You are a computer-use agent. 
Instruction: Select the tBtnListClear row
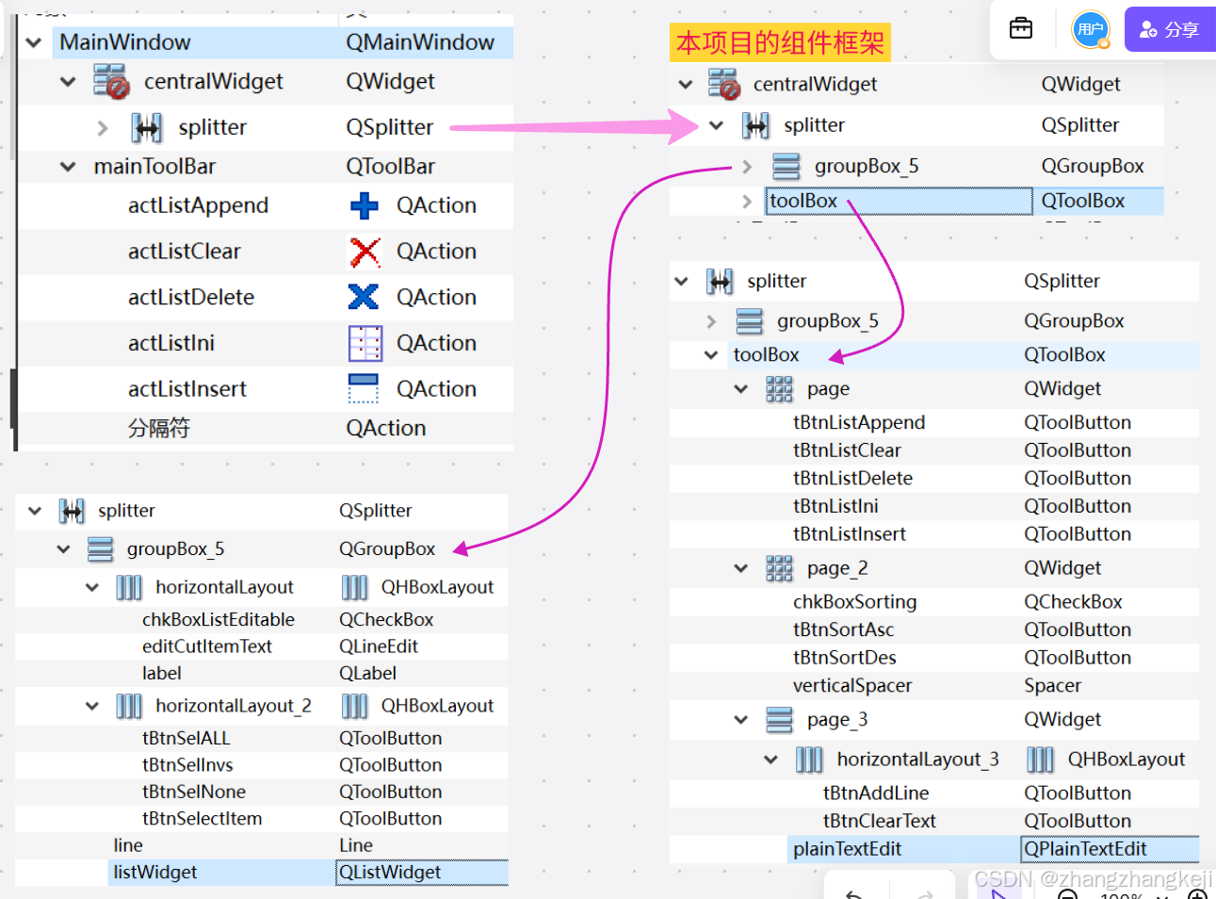[934, 450]
